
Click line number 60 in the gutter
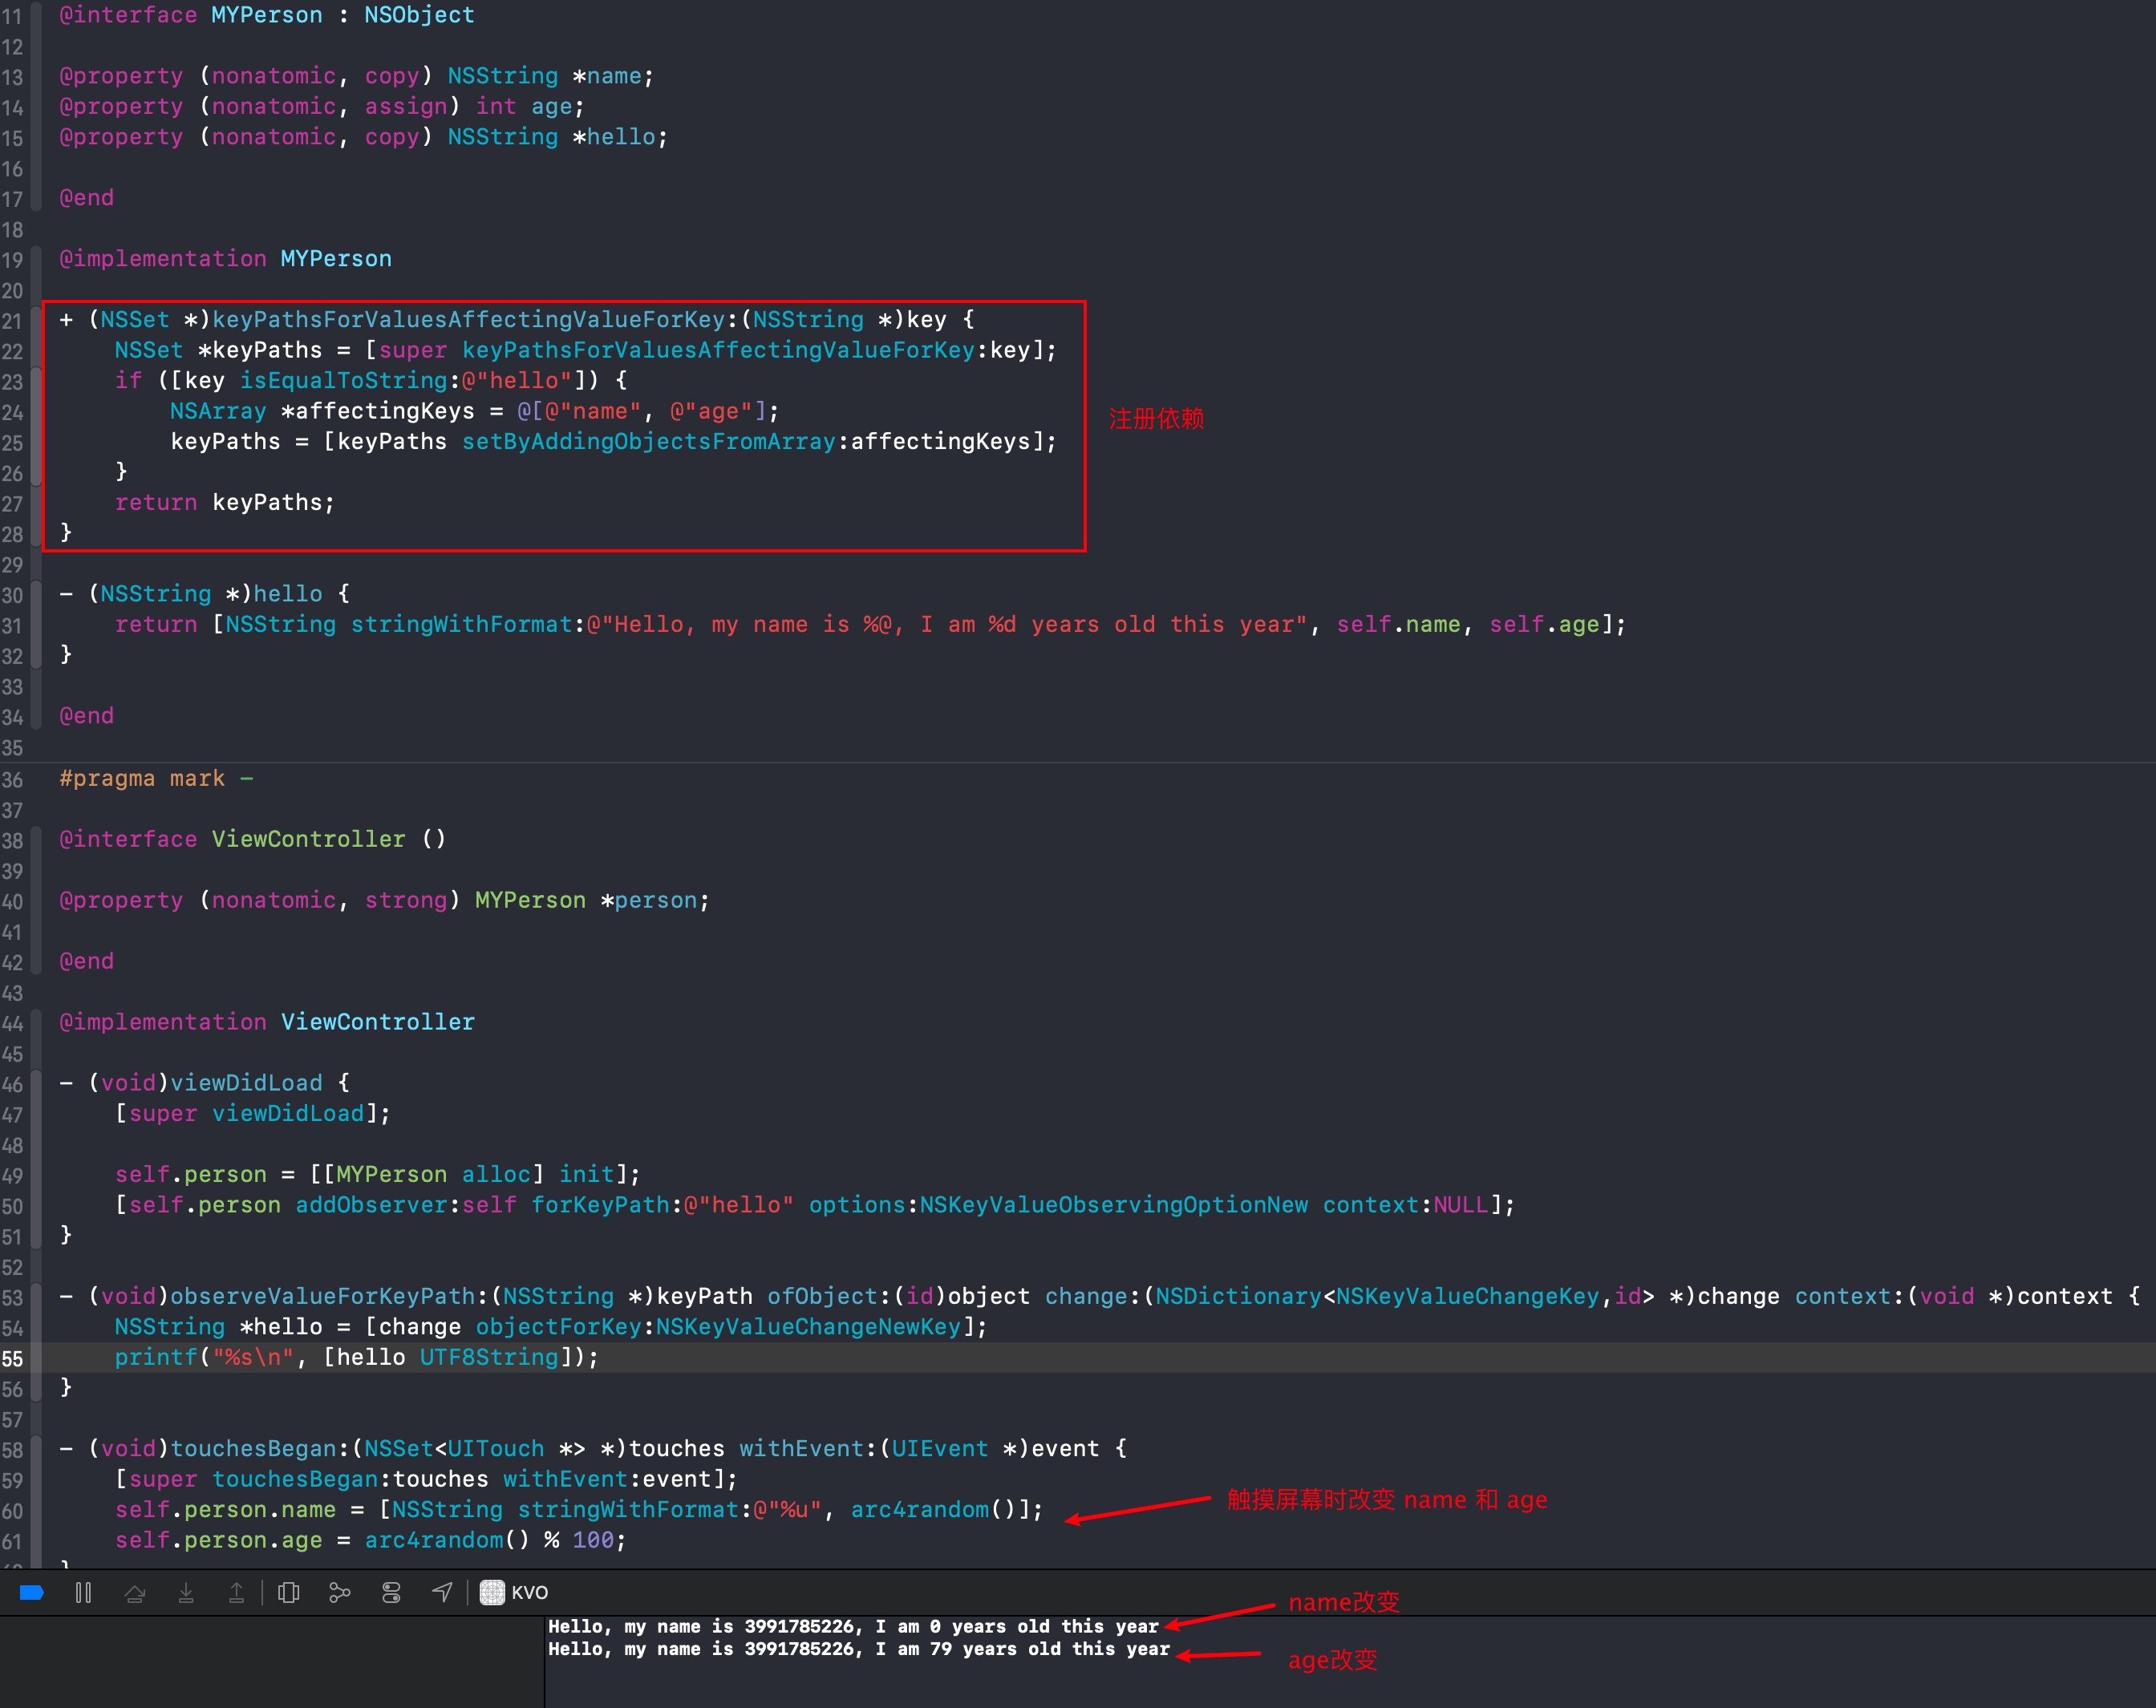click(12, 1511)
